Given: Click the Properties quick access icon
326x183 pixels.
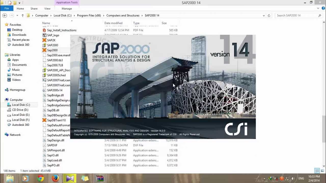Looking at the screenshot, I should tap(10, 3).
